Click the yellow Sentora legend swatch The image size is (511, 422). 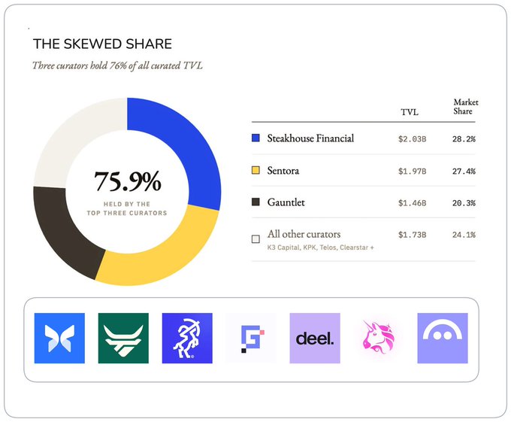point(255,170)
